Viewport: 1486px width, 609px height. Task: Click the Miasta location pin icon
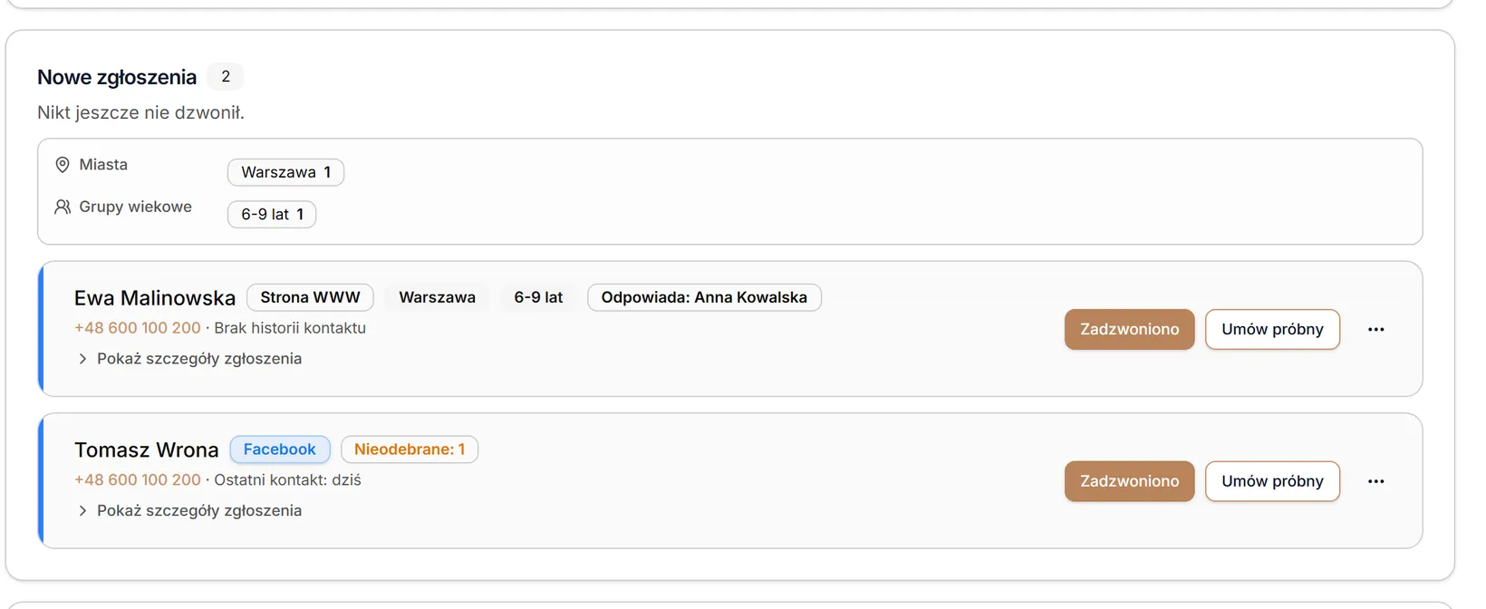tap(63, 165)
